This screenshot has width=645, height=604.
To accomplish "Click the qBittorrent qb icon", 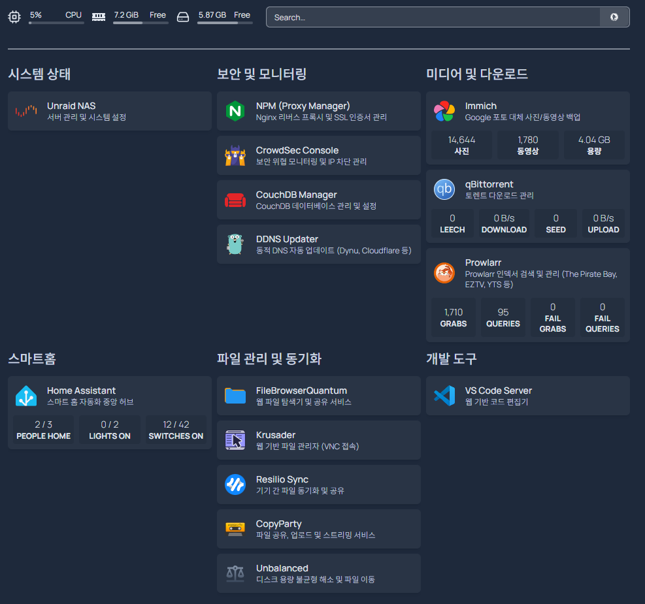I will pos(444,189).
